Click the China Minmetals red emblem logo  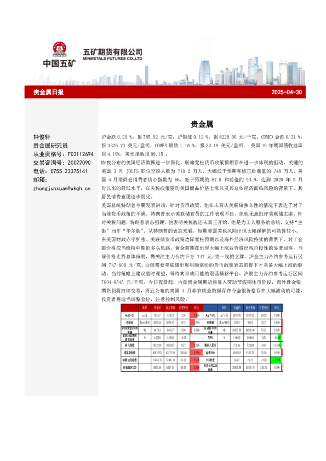click(x=59, y=49)
